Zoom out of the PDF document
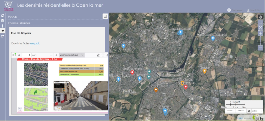 51,55
